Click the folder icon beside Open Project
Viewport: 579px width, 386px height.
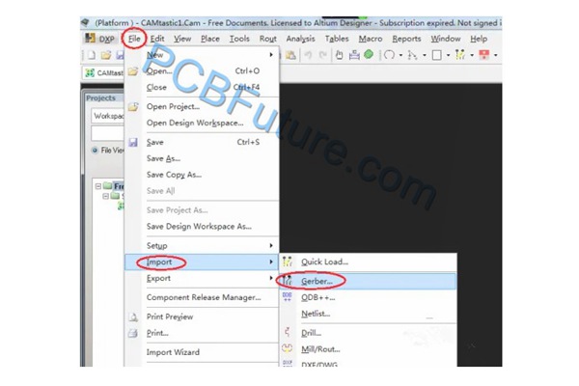133,106
